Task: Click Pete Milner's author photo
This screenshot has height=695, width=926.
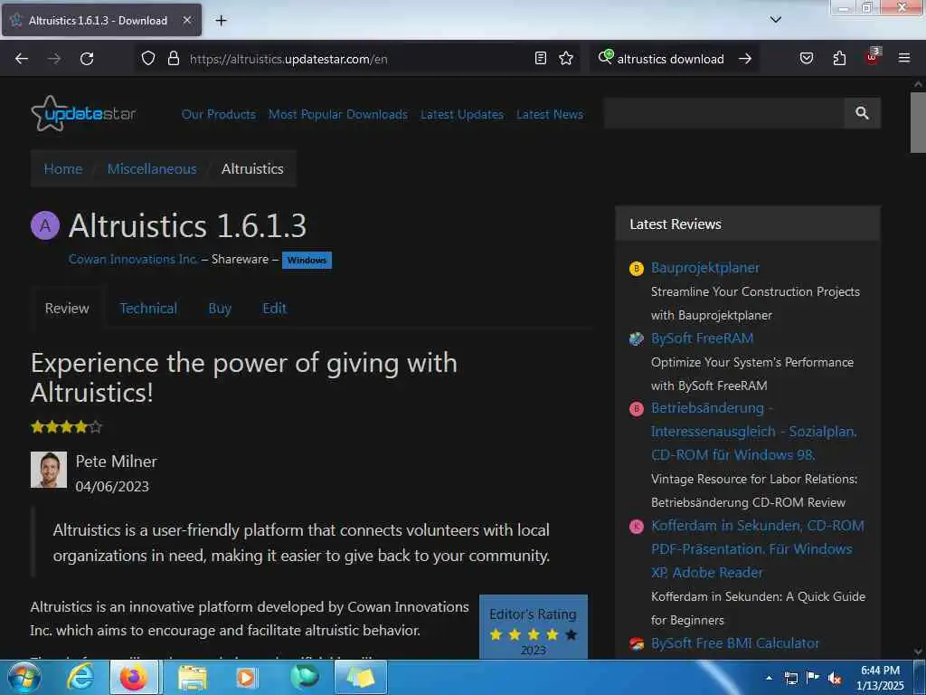Action: coord(49,470)
